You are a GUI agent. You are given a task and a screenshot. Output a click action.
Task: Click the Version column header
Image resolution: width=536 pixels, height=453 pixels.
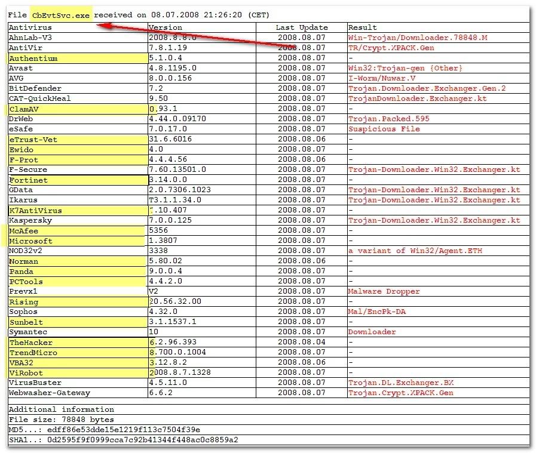(165, 27)
